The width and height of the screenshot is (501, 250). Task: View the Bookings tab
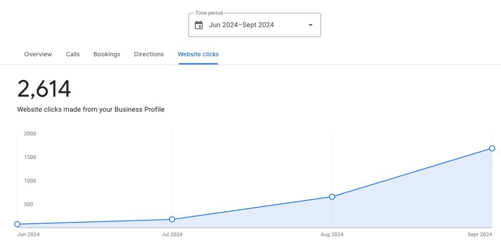(106, 54)
